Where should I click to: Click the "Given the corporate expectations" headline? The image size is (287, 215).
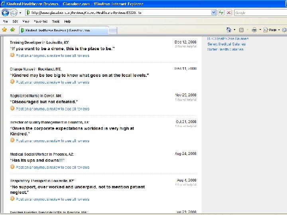72,131
